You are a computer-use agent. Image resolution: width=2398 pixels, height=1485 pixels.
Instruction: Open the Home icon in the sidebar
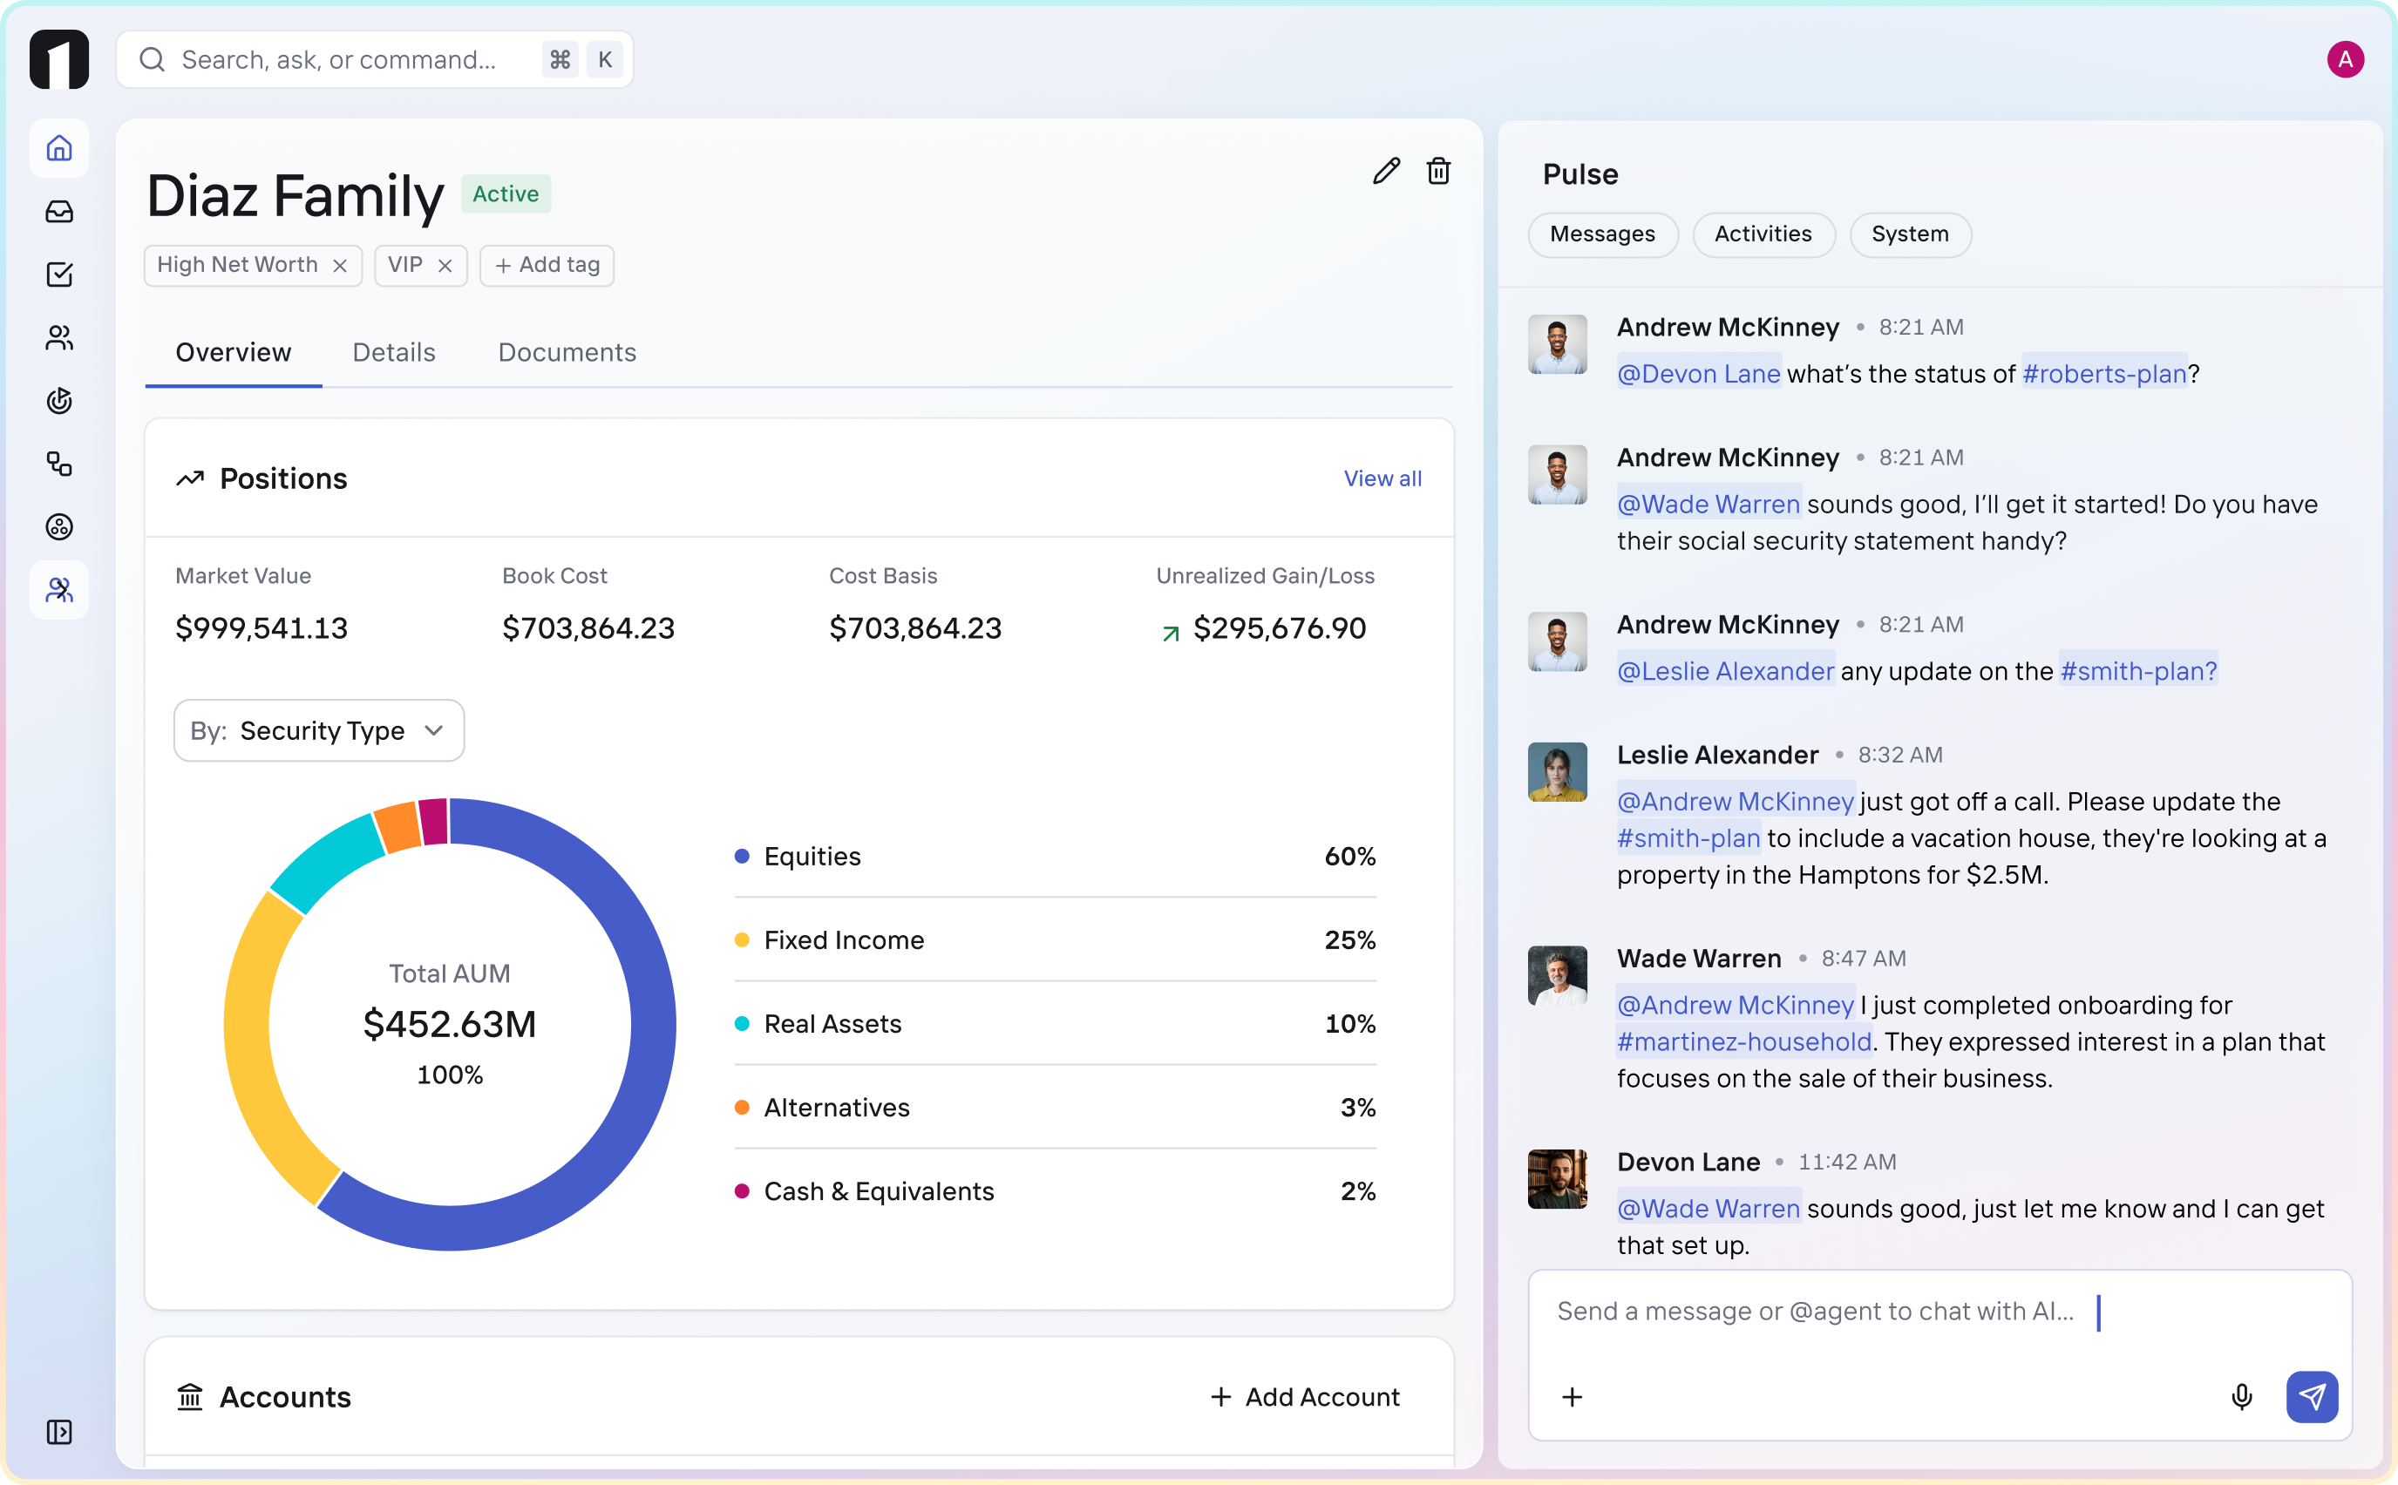[59, 148]
